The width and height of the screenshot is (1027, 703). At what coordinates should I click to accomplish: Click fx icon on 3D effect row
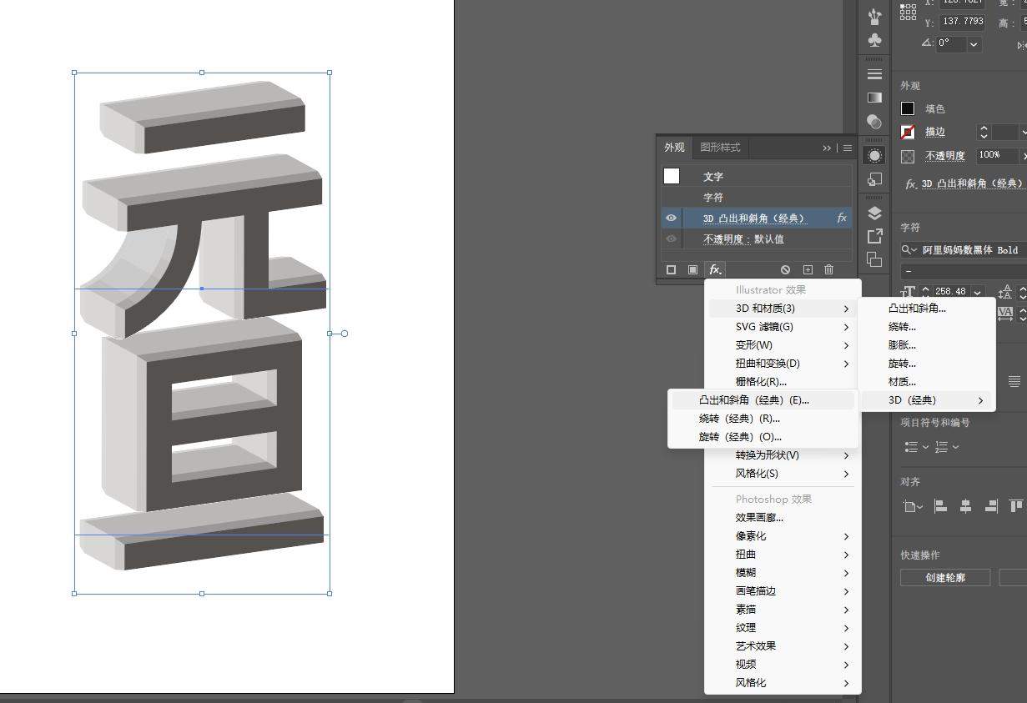[841, 218]
